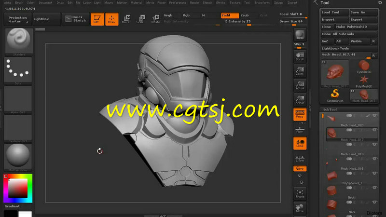The width and height of the screenshot is (386, 217).
Task: Select the Scale transform tool
Action: coord(140,19)
